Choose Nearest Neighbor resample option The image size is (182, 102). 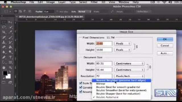pos(121,80)
